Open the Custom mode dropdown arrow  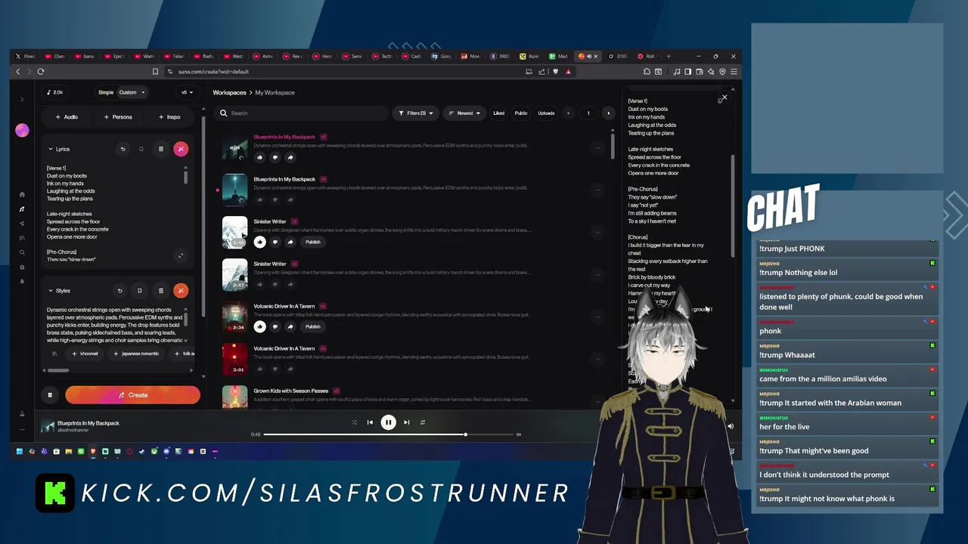(x=143, y=92)
